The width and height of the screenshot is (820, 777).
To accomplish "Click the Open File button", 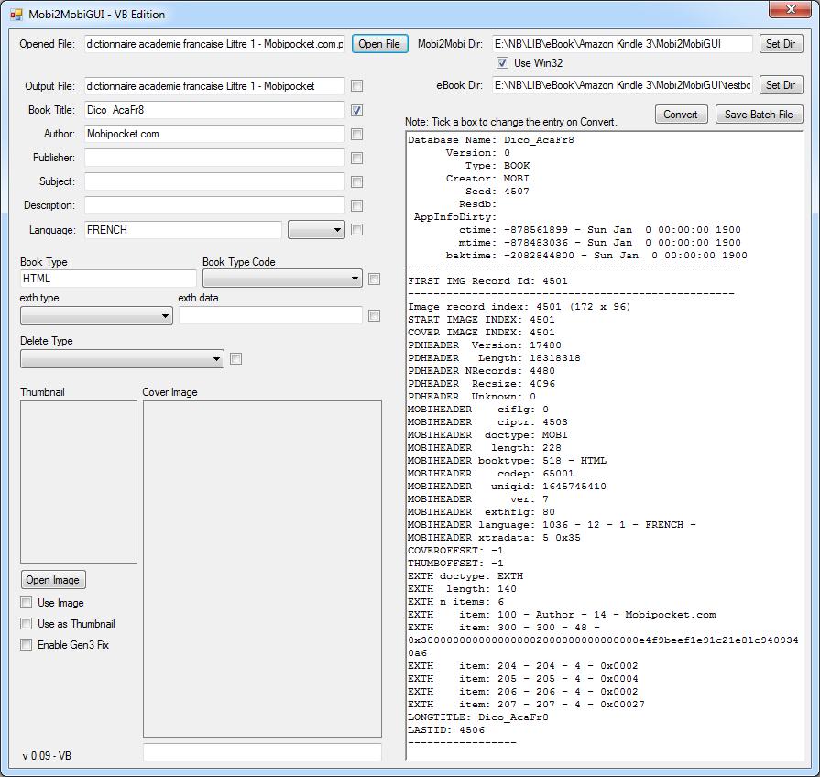I will coord(378,44).
